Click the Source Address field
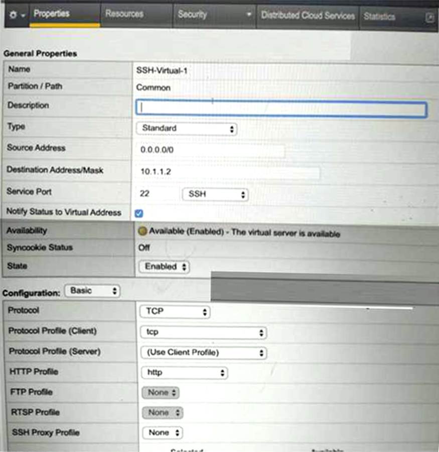Screen dimensions: 439x452 tap(210, 151)
